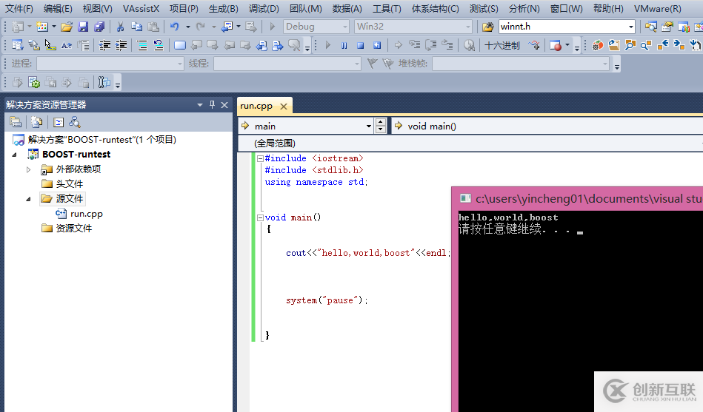
Task: Collapse the #include region outline box
Action: click(259, 158)
